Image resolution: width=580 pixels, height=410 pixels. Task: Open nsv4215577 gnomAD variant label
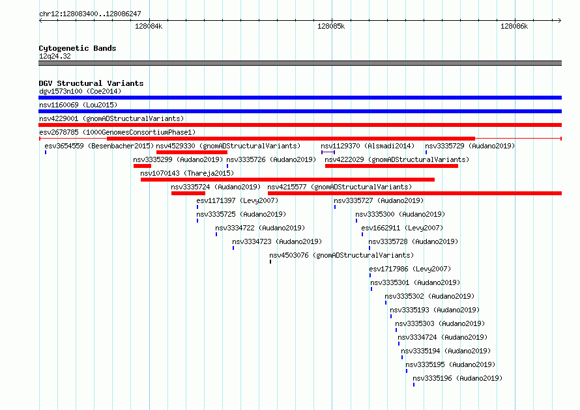pyautogui.click(x=340, y=187)
